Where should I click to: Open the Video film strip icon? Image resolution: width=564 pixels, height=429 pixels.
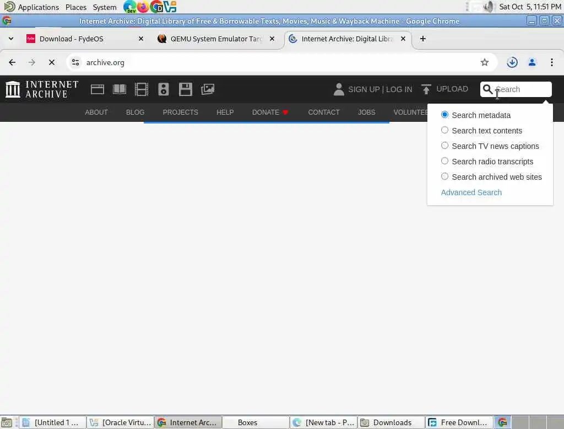[142, 89]
